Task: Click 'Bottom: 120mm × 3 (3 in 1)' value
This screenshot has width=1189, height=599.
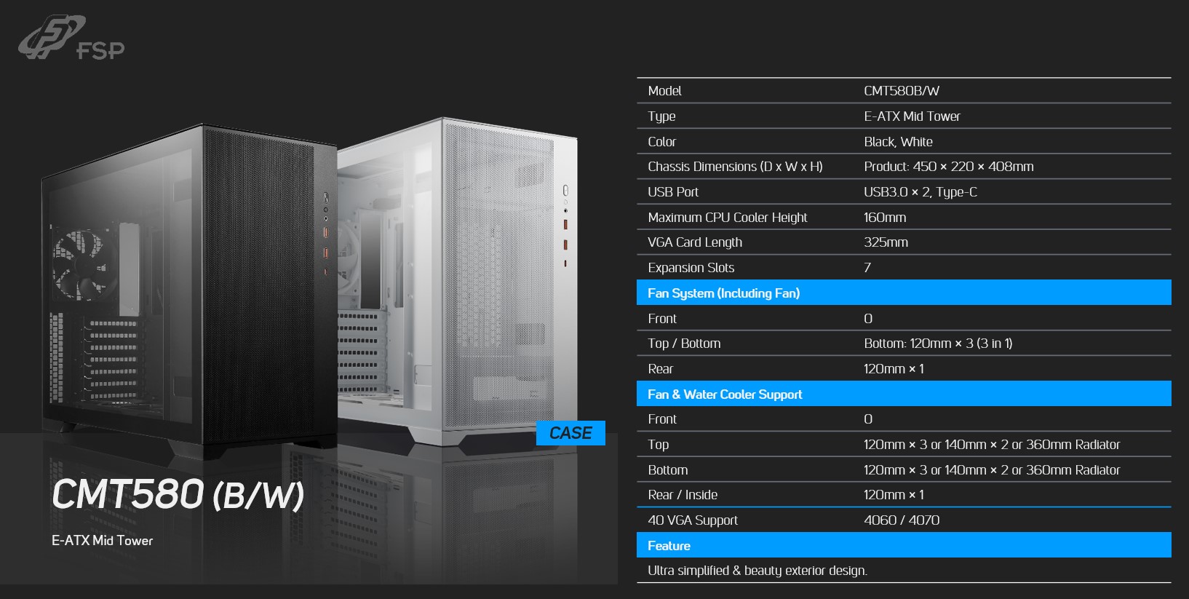Action: [938, 344]
